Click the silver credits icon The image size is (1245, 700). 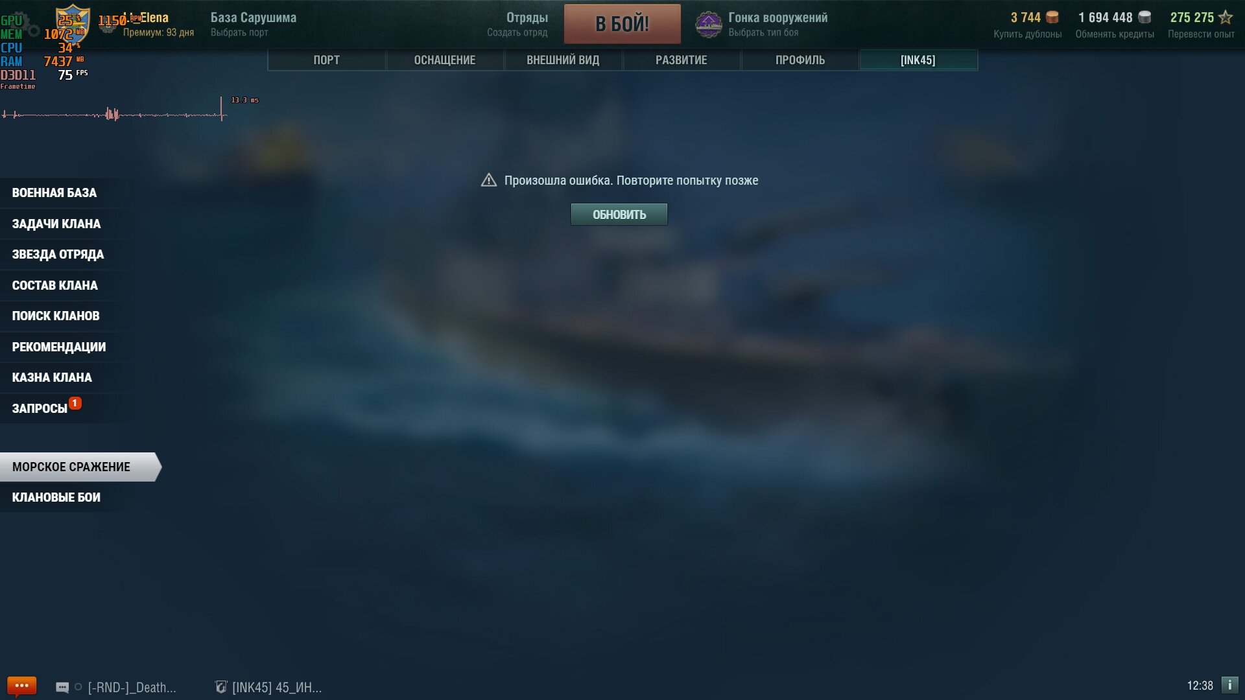[x=1144, y=17]
